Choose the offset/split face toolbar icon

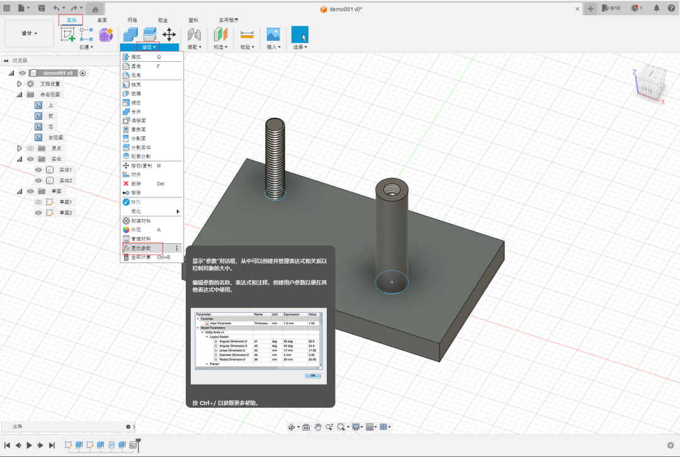(150, 34)
